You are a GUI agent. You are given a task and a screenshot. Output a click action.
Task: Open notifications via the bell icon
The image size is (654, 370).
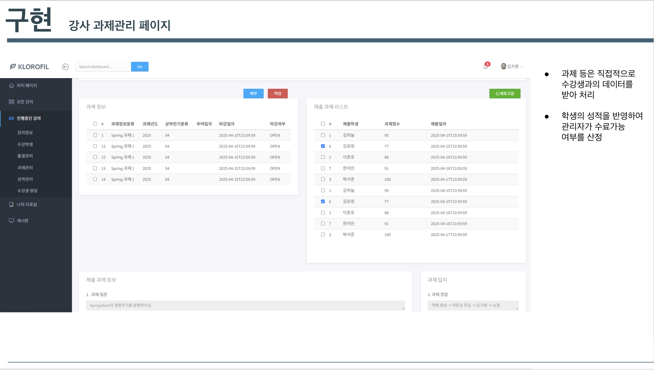[x=485, y=67]
